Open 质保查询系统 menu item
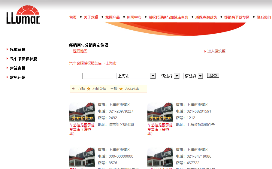The image size is (272, 169). (206, 17)
